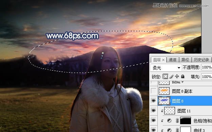Click the 不透明度 100% field
This screenshot has width=212, height=132.
207,67
